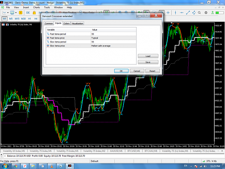Image resolution: width=225 pixels, height=169 pixels.
Task: Select the horizontal line drawing tool
Action: (x=181, y=13)
